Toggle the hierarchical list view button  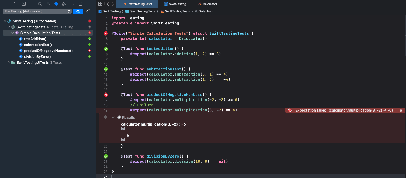[x=78, y=11]
